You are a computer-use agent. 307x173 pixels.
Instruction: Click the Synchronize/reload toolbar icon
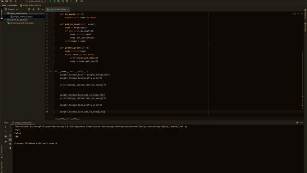pos(11,1)
